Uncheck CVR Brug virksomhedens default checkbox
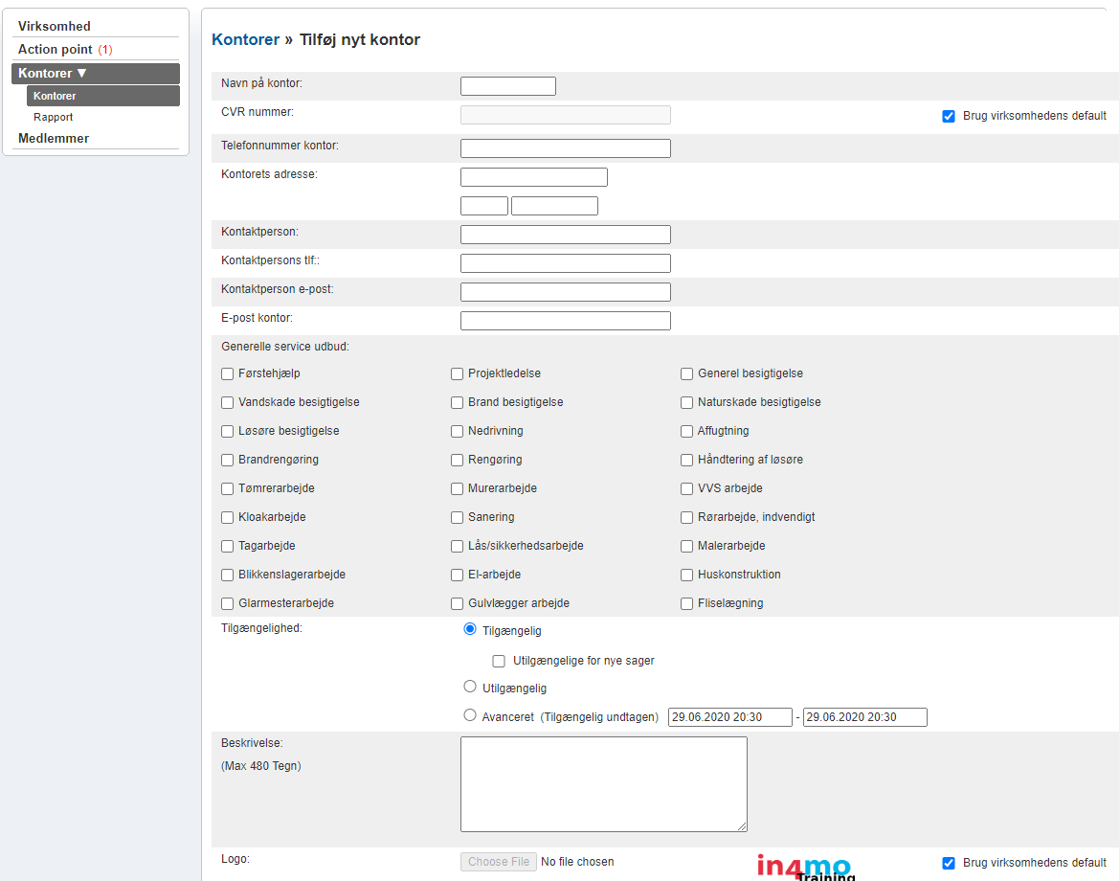The image size is (1120, 881). pyautogui.click(x=949, y=116)
